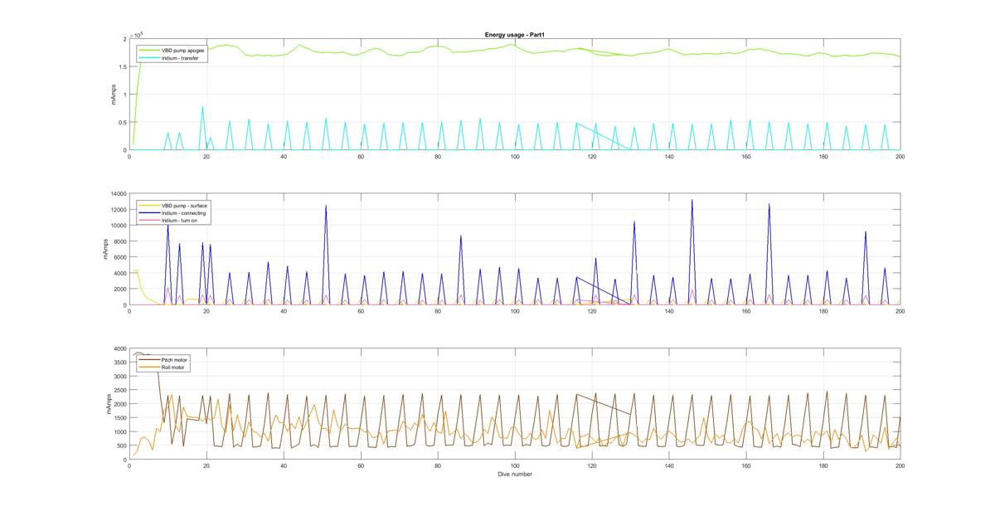This screenshot has height=516, width=995.
Task: Click x-tick '60' under middle plot
Action: click(x=361, y=312)
